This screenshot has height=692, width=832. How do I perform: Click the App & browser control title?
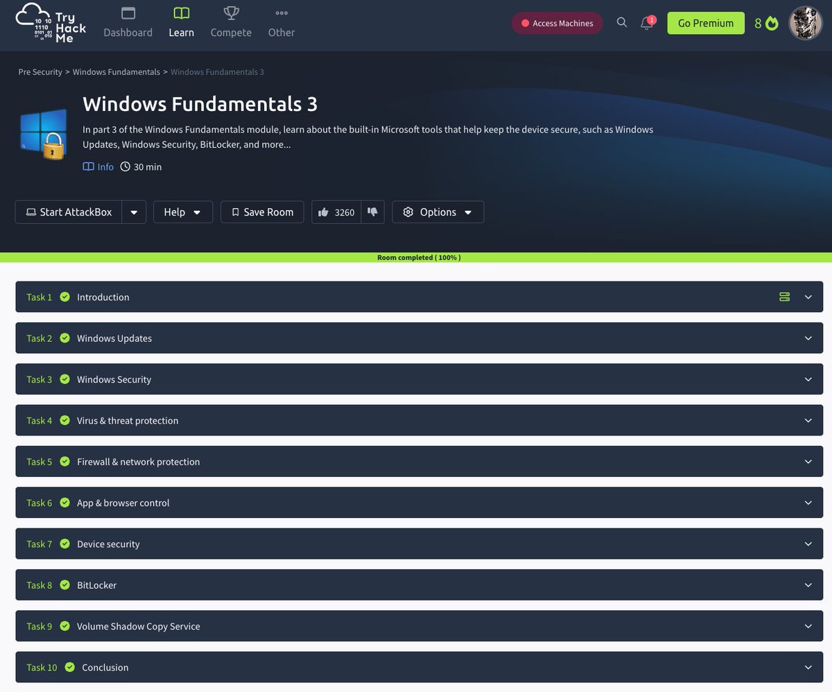coord(123,503)
